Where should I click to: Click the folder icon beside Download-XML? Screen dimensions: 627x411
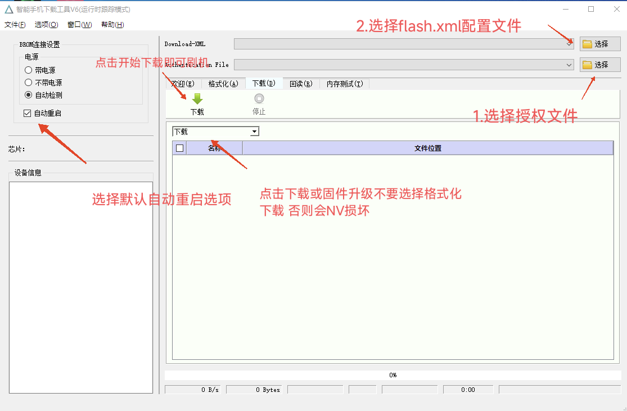(x=587, y=44)
